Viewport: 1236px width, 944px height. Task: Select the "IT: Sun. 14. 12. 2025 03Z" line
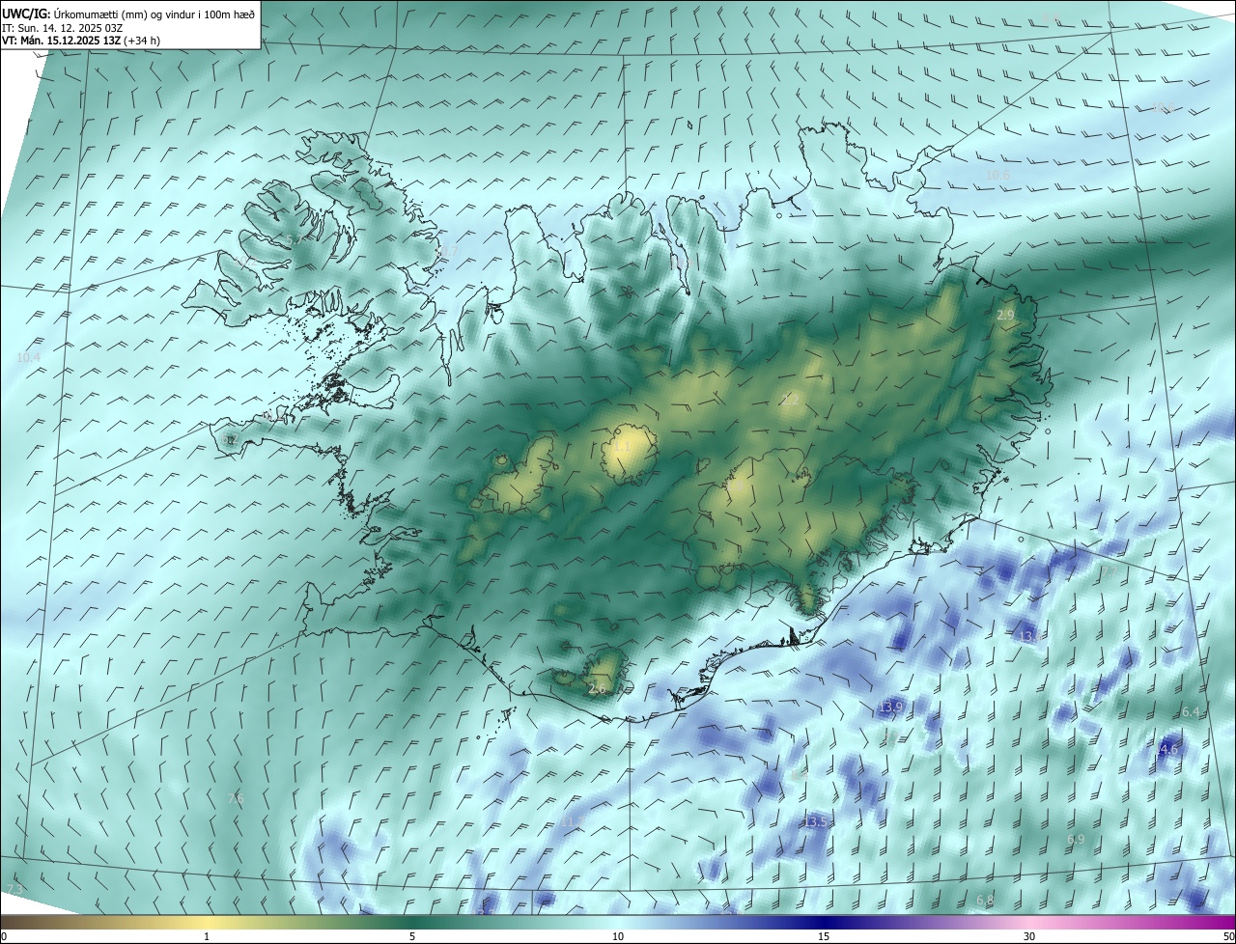point(63,28)
